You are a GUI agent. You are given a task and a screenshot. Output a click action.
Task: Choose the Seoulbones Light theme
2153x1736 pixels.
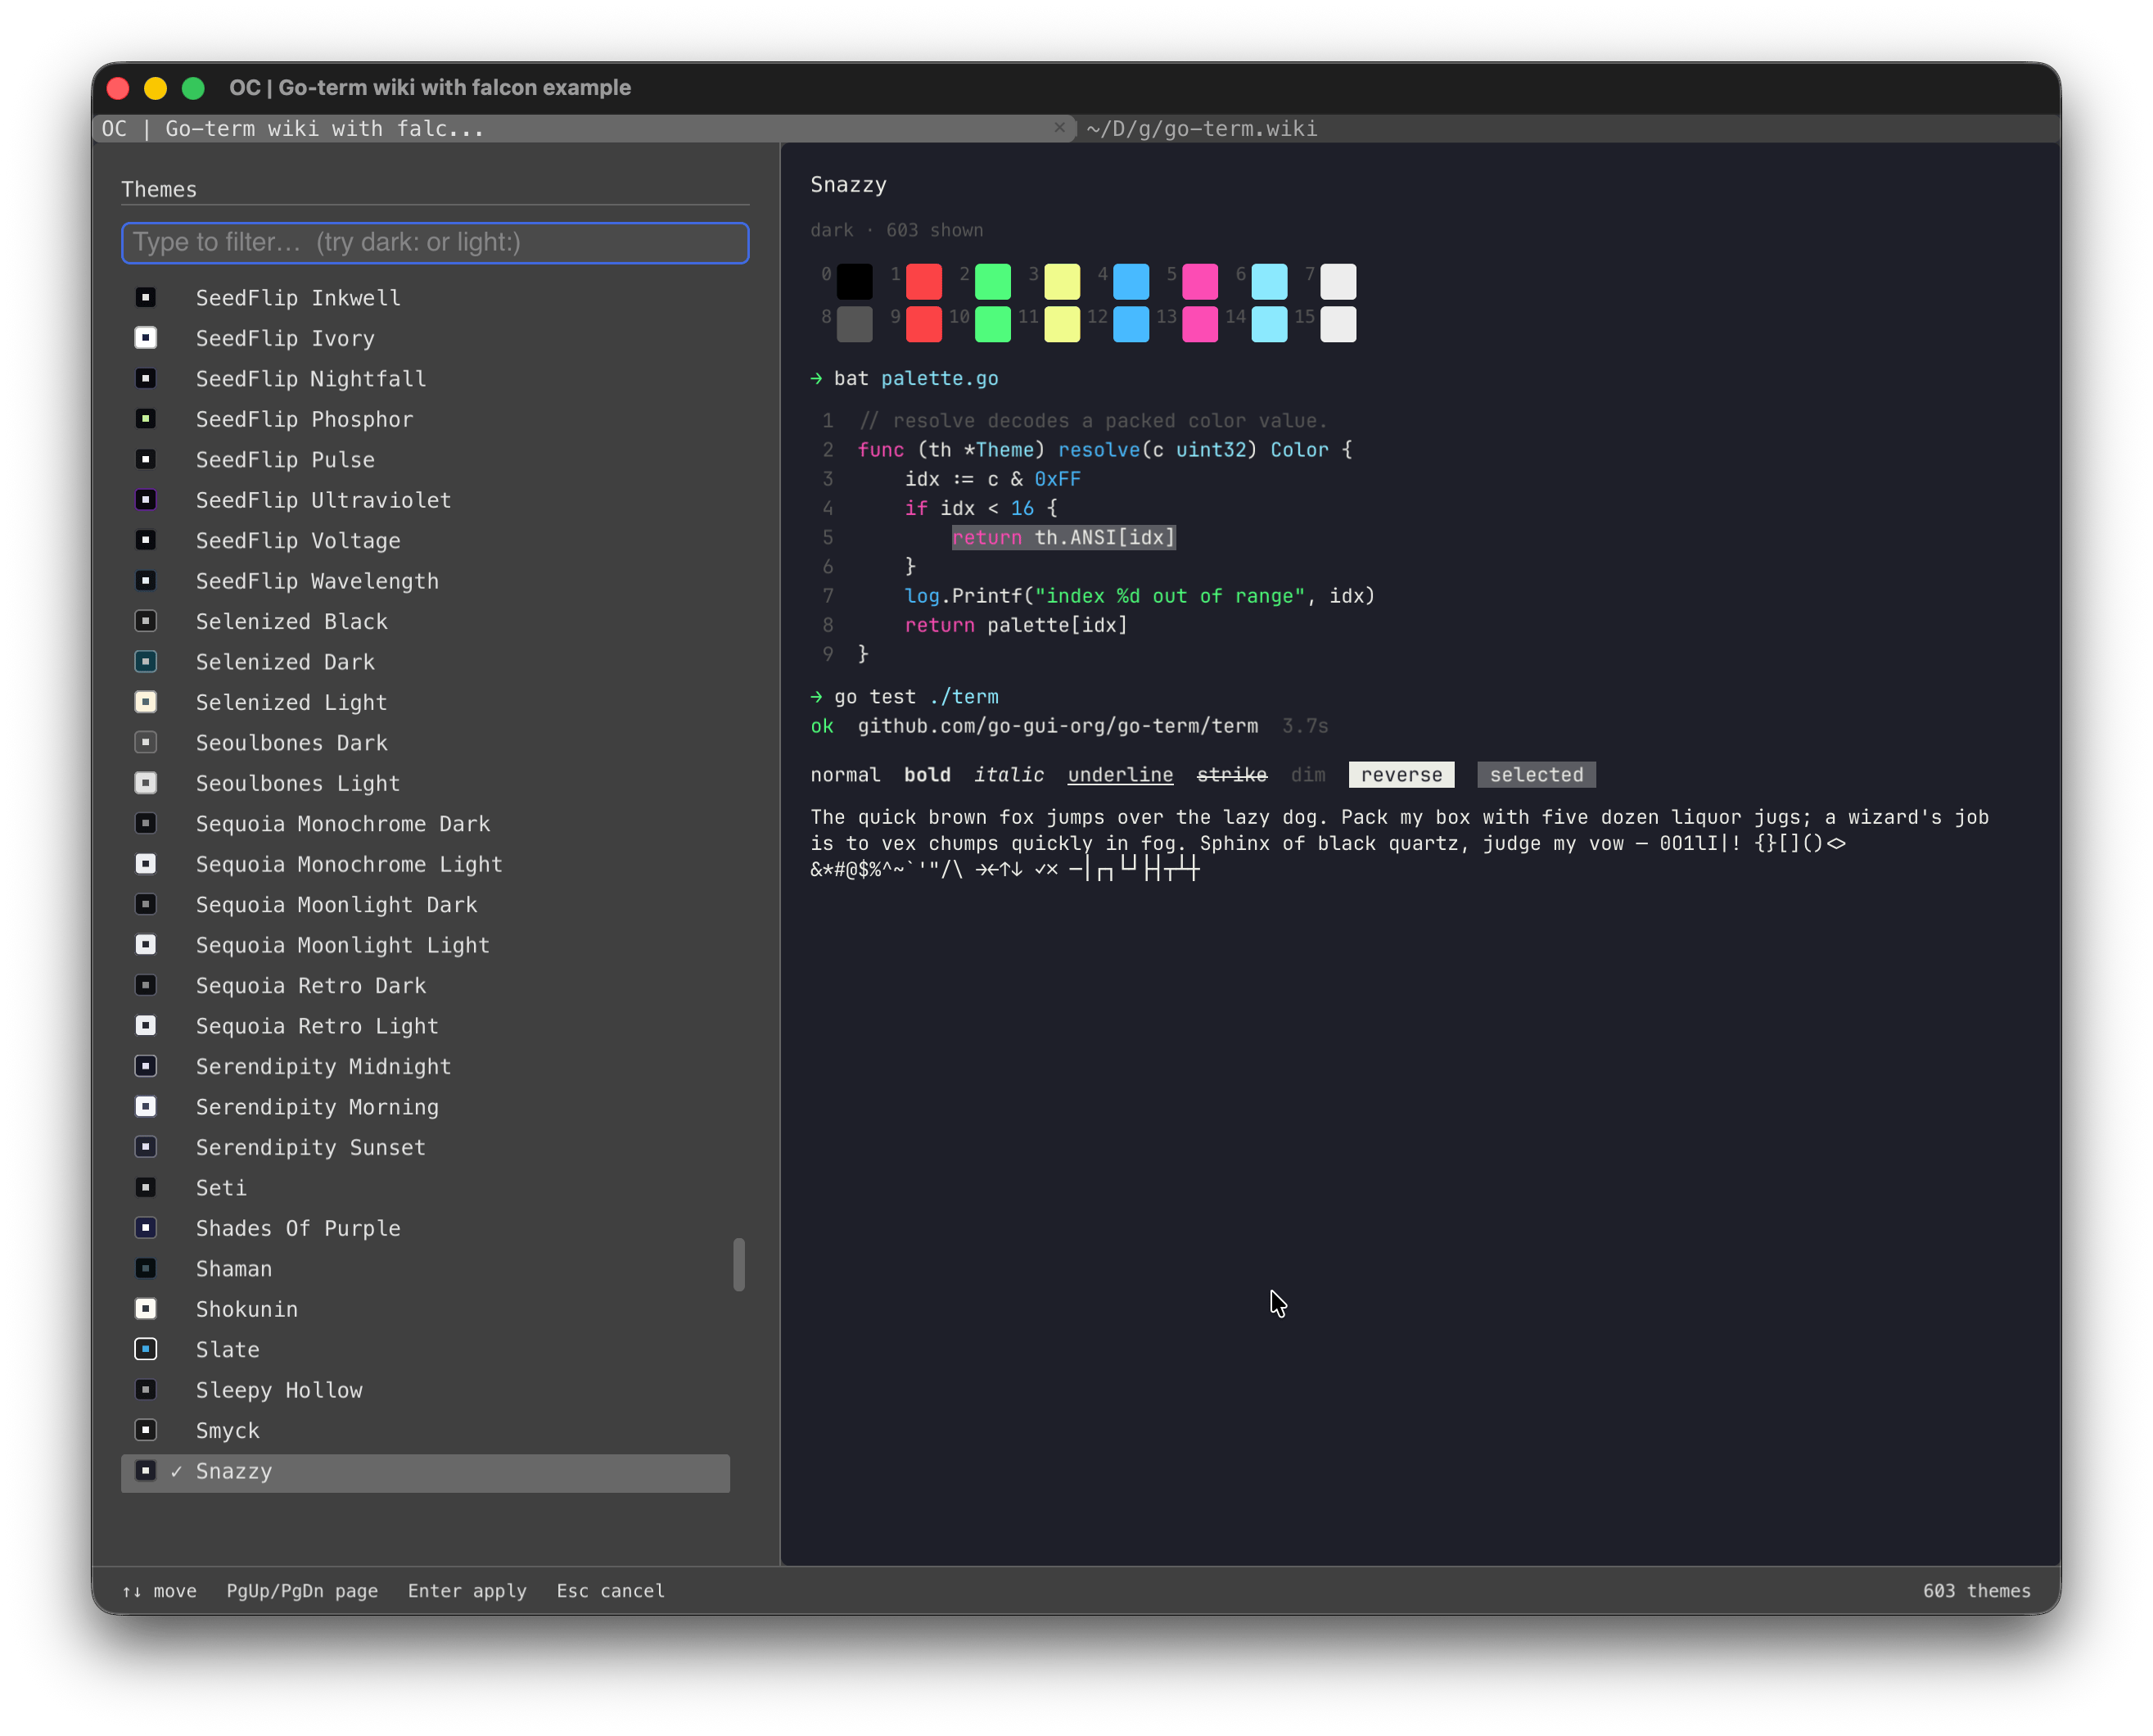[x=425, y=784]
